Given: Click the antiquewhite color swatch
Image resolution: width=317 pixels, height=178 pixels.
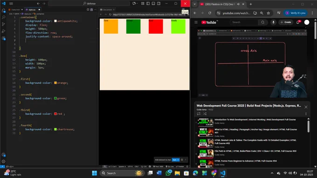Looking at the screenshot, I should pos(55,21).
